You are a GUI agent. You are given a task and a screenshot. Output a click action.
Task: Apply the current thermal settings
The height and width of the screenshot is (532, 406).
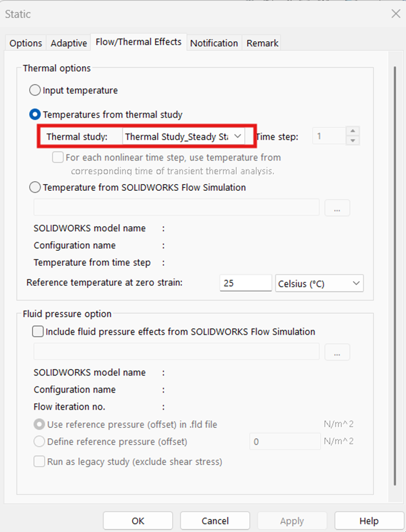292,521
